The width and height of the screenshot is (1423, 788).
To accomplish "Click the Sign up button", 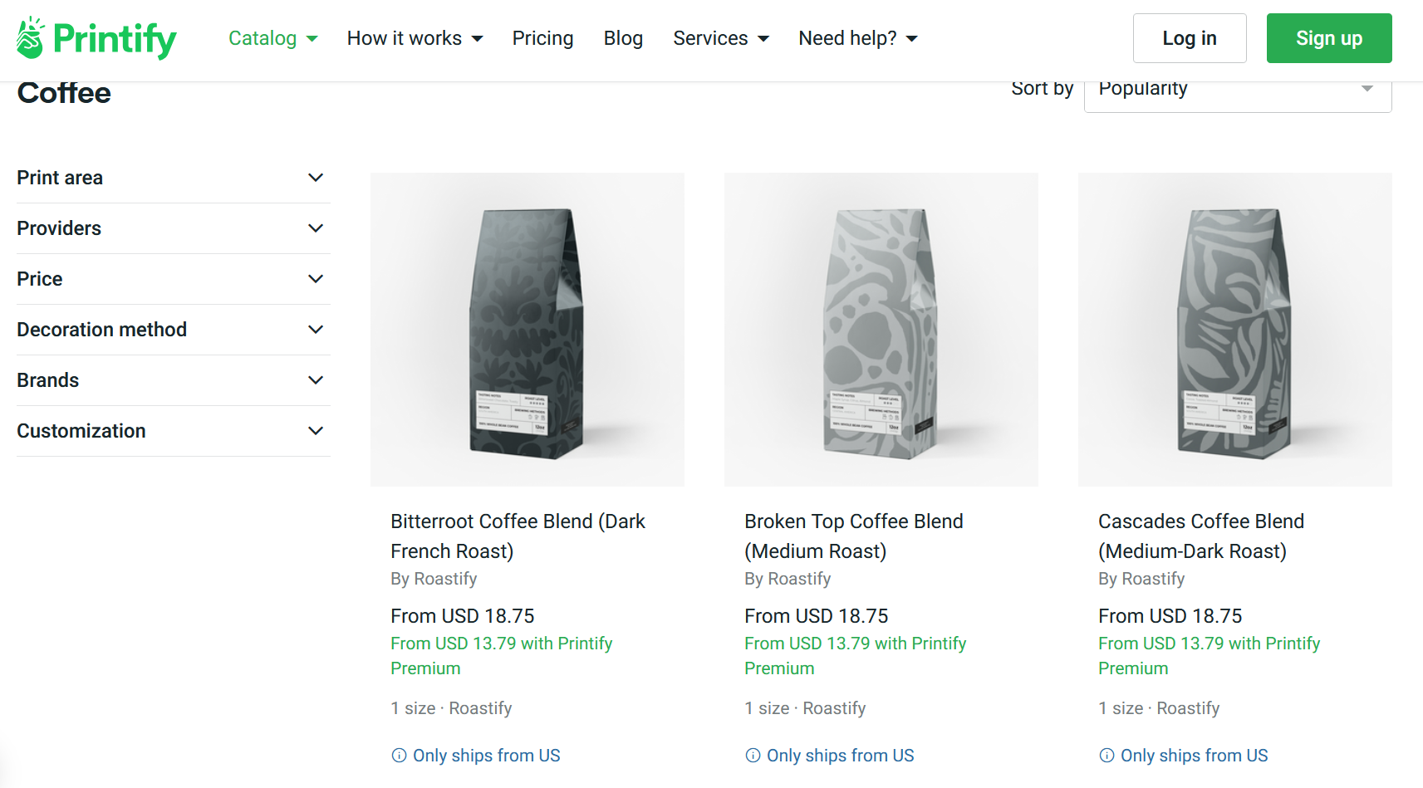I will click(1328, 37).
